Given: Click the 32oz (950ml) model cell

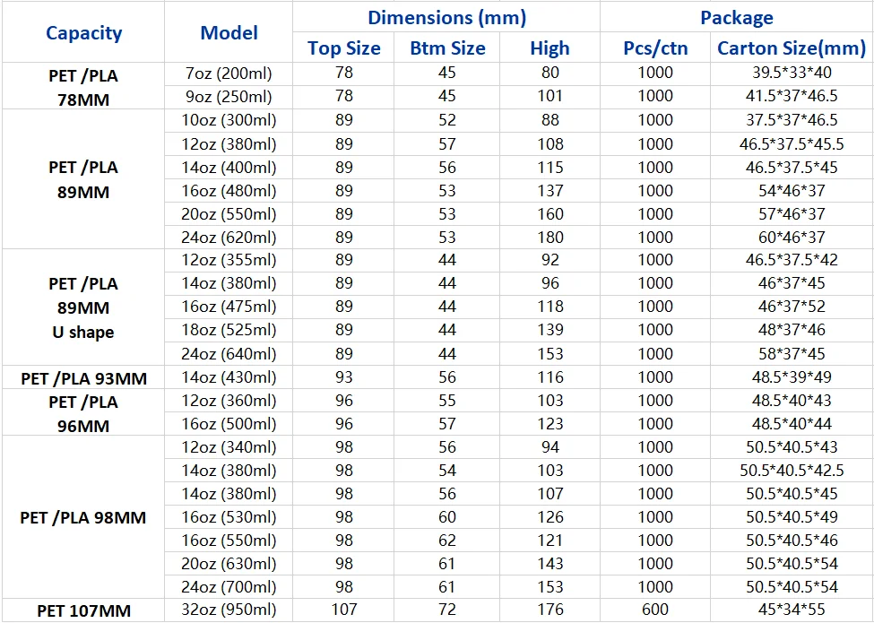Looking at the screenshot, I should pos(229,610).
